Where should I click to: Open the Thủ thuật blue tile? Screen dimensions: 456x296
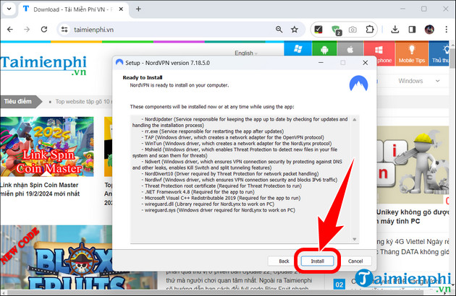point(439,53)
